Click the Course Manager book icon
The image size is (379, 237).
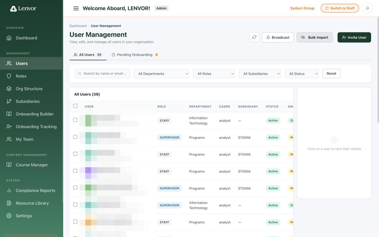(9, 165)
